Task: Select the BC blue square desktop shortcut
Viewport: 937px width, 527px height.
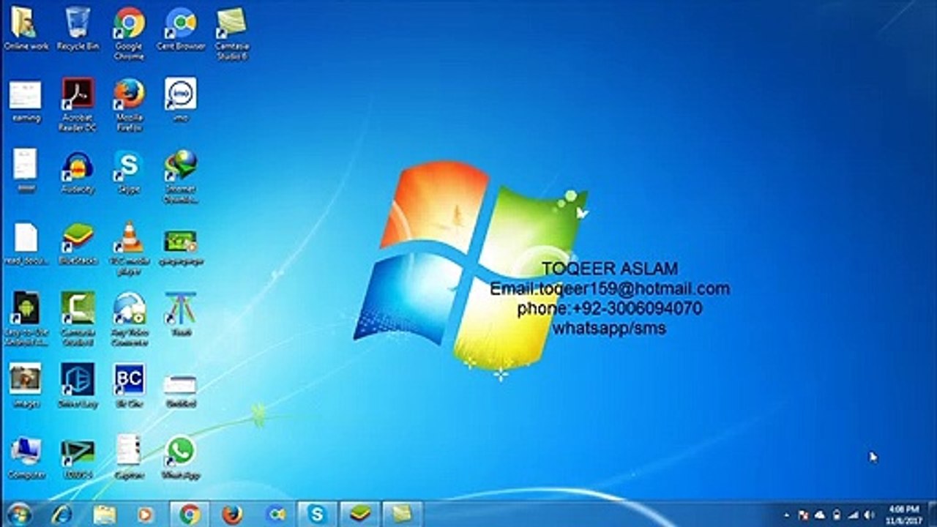Action: pyautogui.click(x=129, y=385)
